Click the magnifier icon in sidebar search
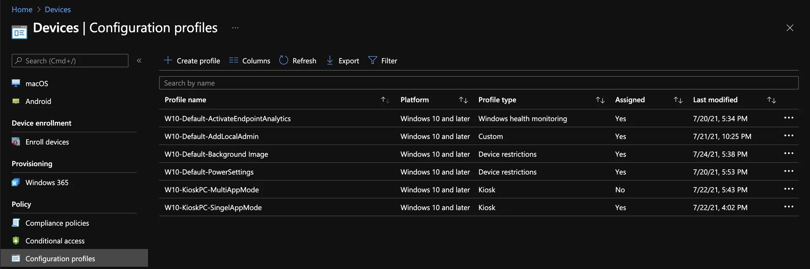The width and height of the screenshot is (810, 269). coord(19,60)
